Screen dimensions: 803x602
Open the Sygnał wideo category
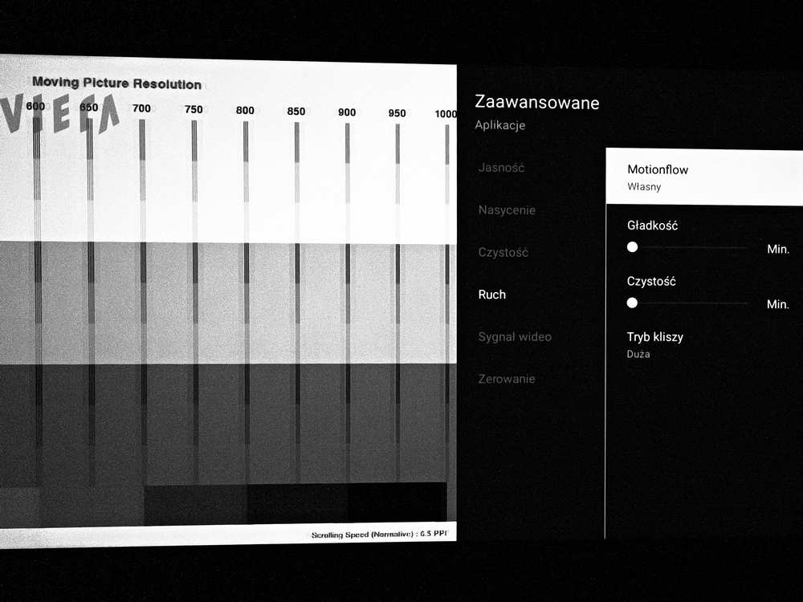coord(515,337)
